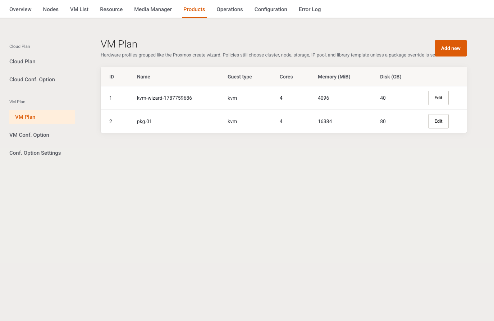Click the kvm-wizard-1787759686 name cell
The width and height of the screenshot is (494, 321).
pos(164,98)
